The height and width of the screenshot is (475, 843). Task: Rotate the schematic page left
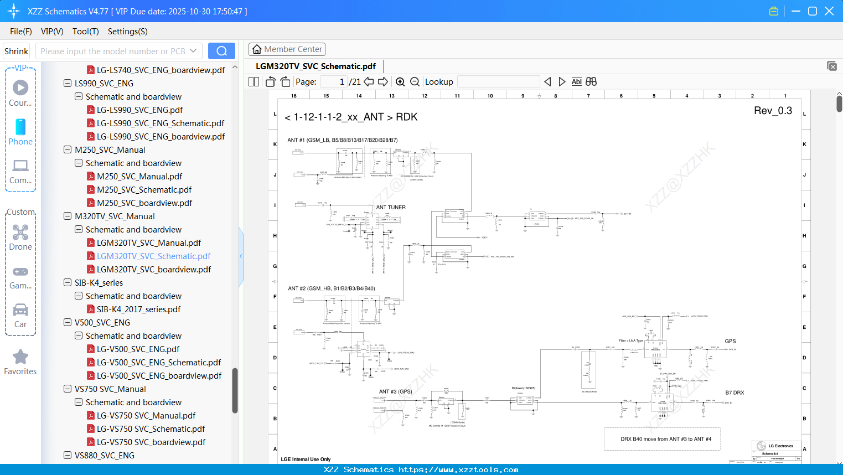click(x=270, y=81)
